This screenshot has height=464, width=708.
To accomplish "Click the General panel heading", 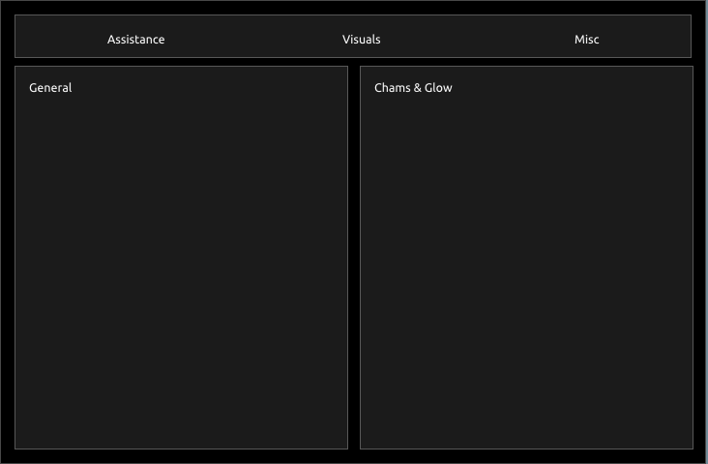I will pyautogui.click(x=50, y=88).
